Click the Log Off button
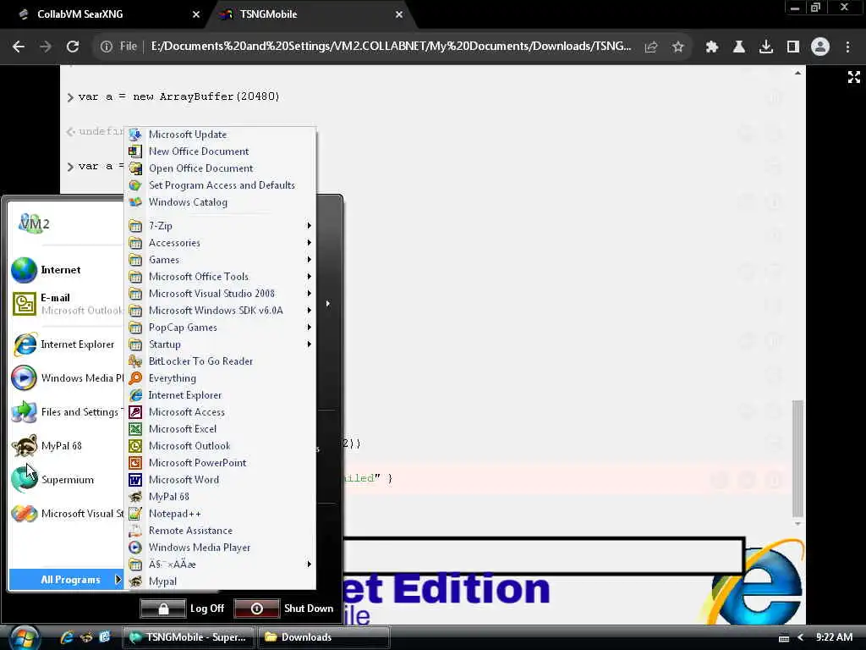Screen dimensions: 866x650 click(x=183, y=609)
